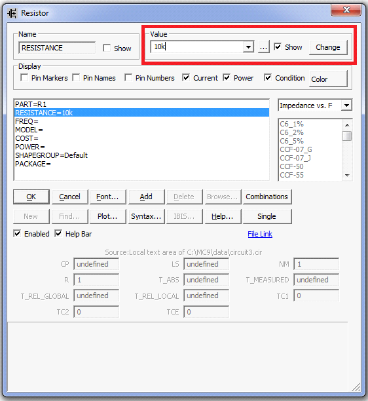Click the dialog resize grip corner

pos(356,387)
